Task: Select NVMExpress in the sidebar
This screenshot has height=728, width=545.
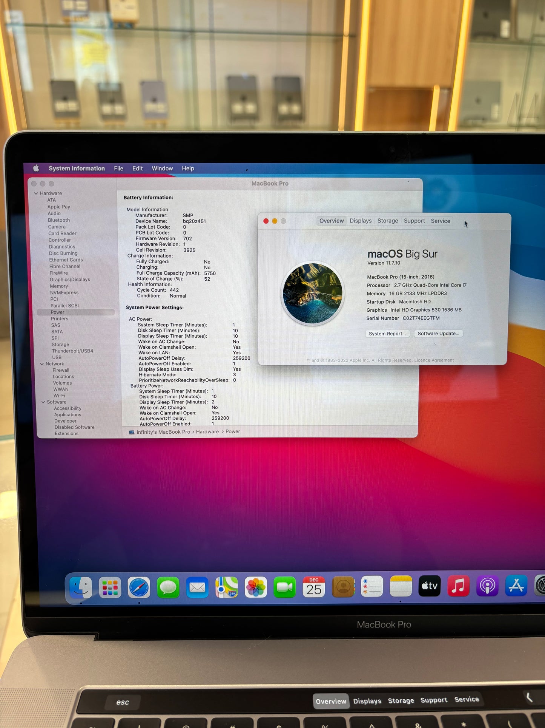Action: click(64, 293)
